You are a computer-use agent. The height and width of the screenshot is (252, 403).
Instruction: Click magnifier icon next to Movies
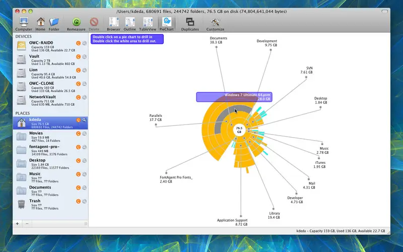point(84,134)
